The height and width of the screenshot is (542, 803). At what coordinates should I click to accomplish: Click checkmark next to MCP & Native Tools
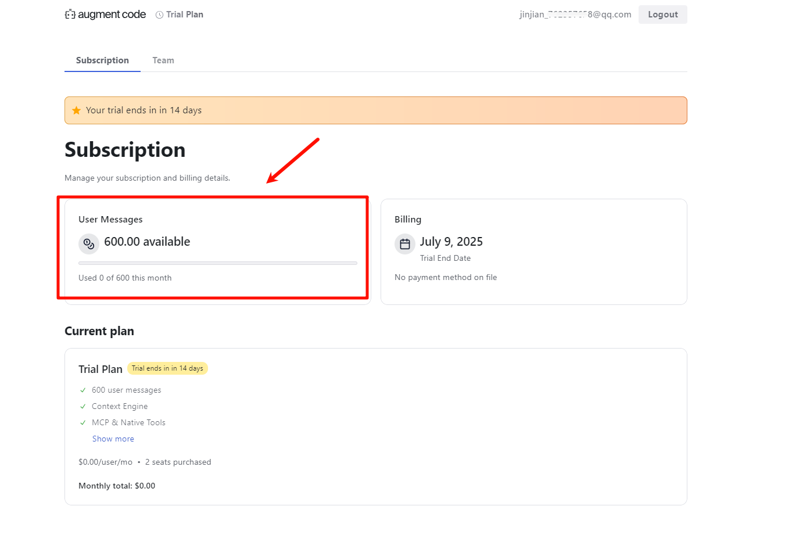click(x=83, y=423)
